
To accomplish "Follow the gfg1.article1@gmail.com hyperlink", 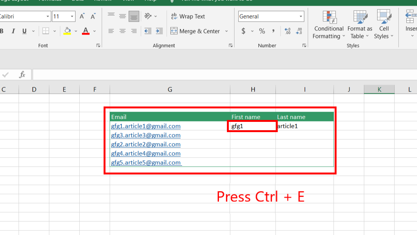I will point(145,126).
